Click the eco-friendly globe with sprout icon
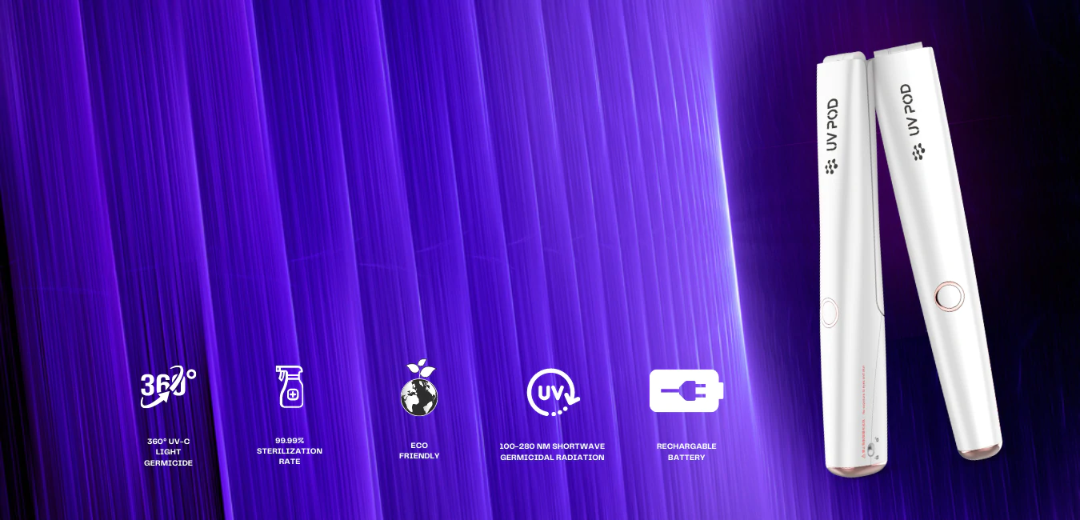 419,388
